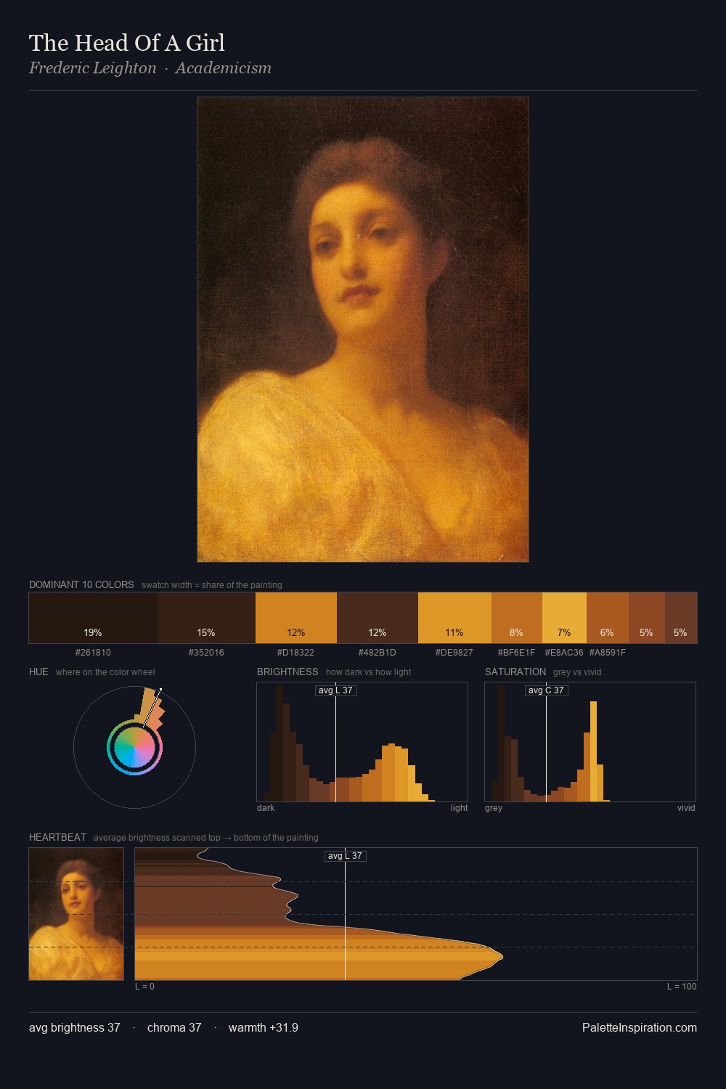Click the SATURATION section heading

click(x=515, y=672)
